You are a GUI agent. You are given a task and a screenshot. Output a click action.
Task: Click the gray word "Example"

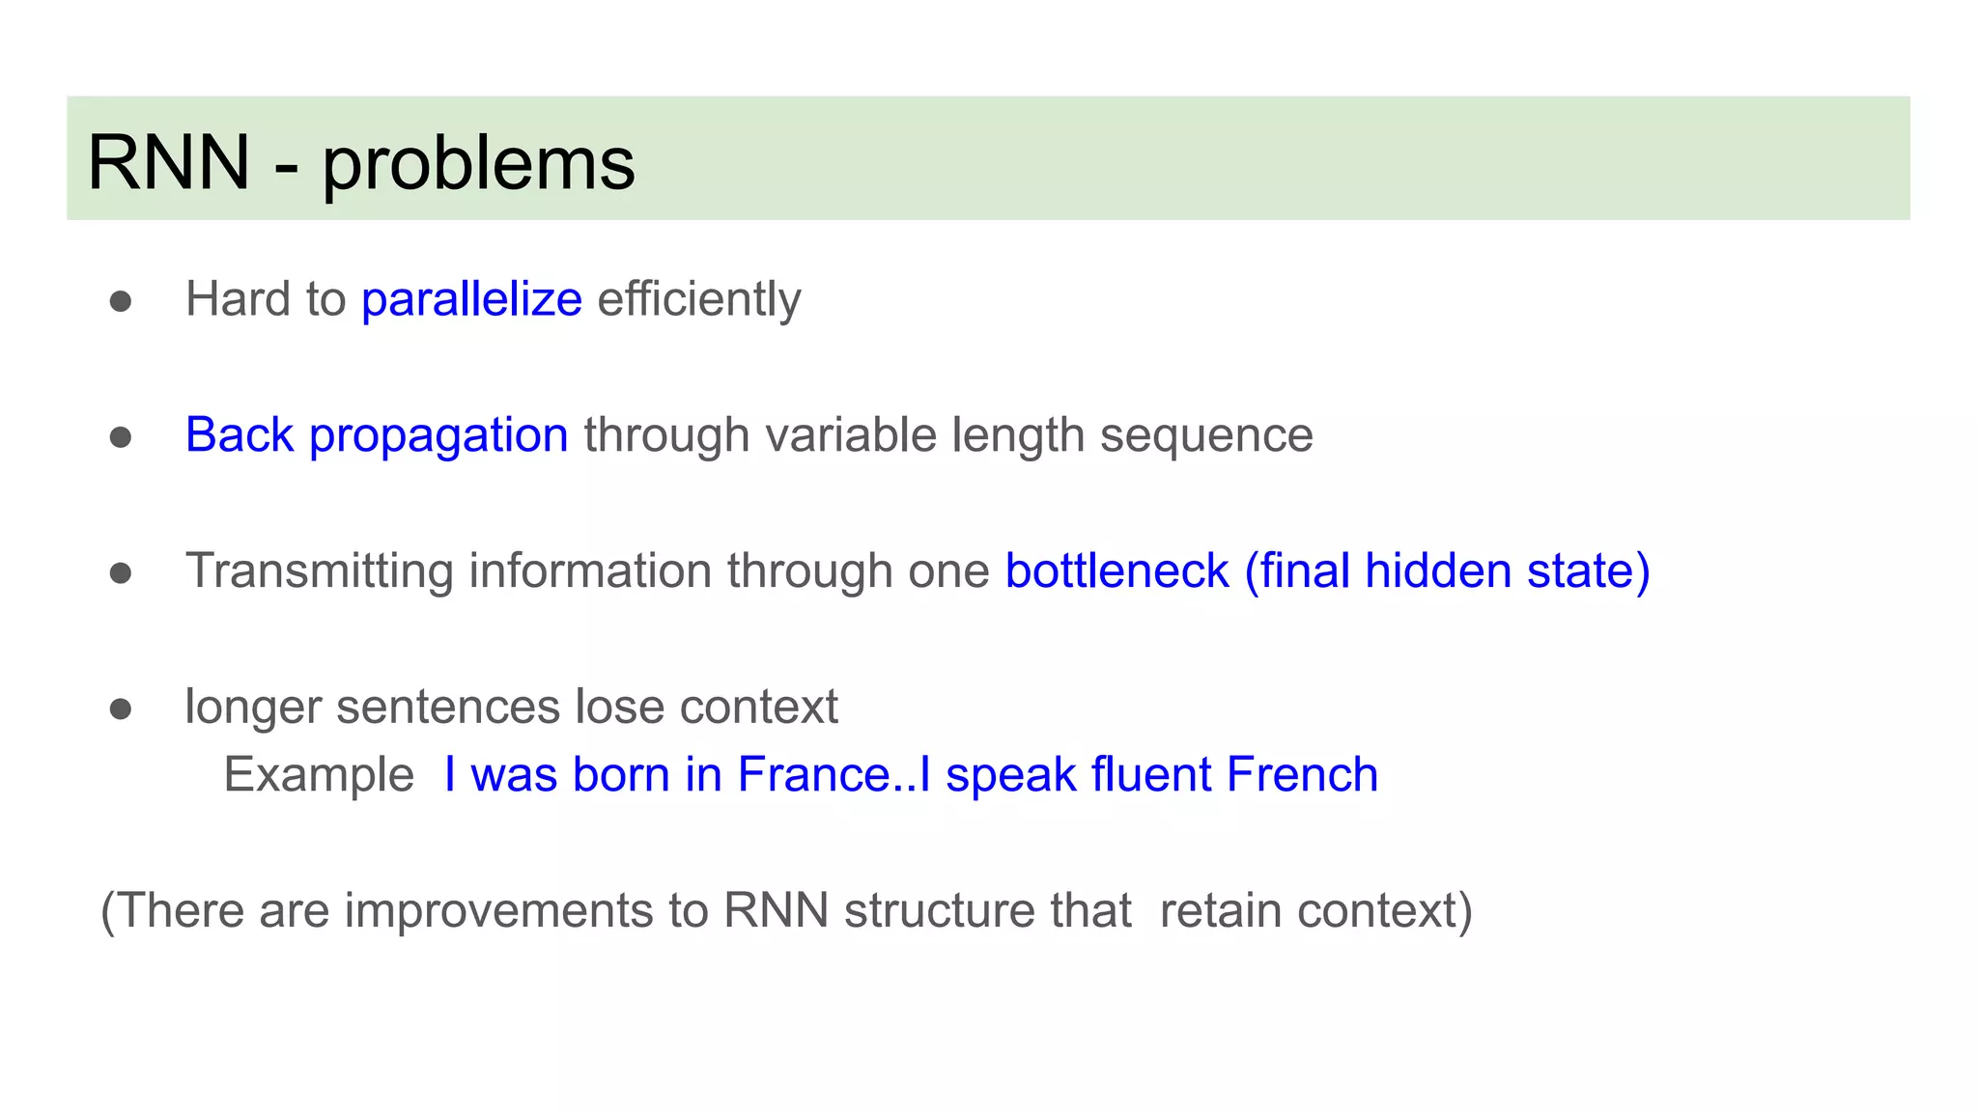tap(319, 775)
